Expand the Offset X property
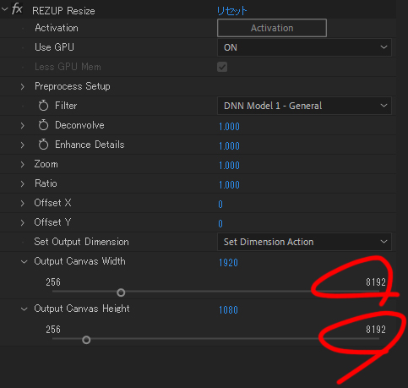Image resolution: width=408 pixels, height=388 pixels. coord(23,203)
